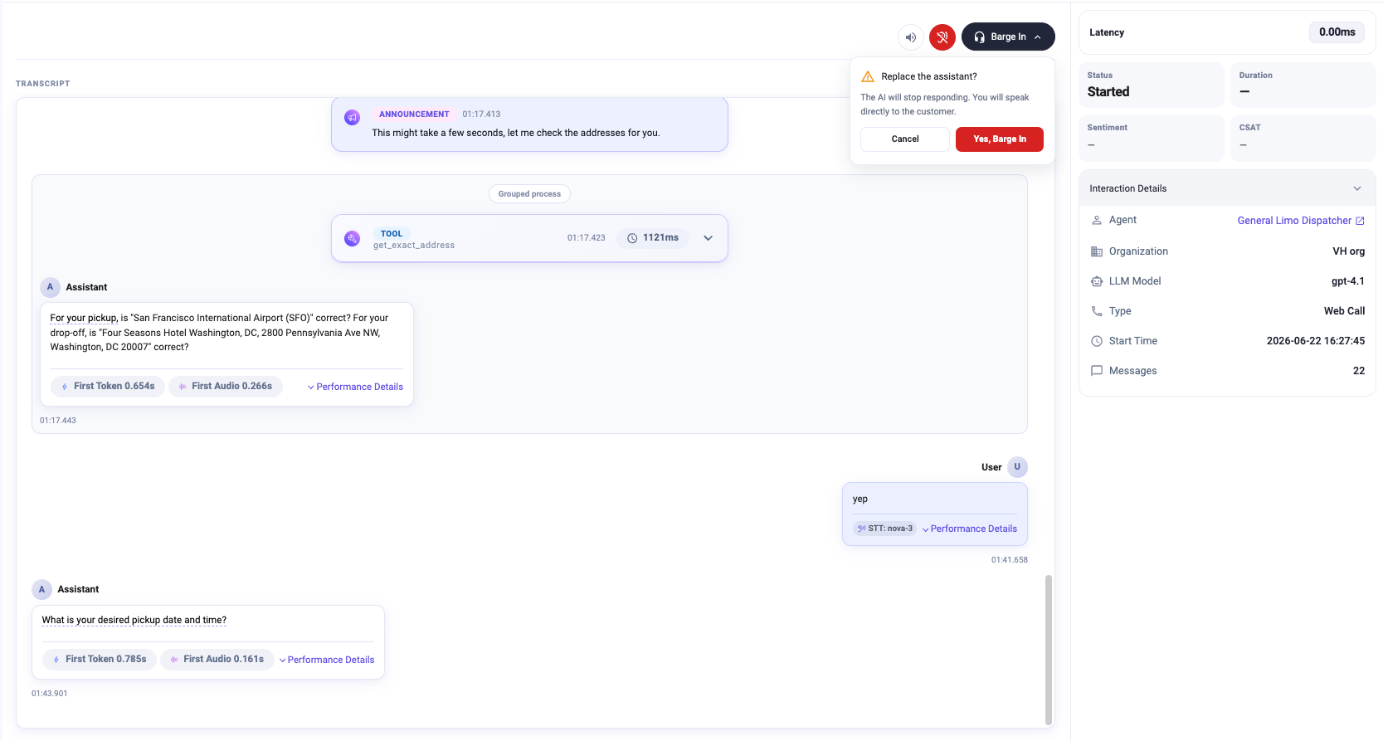The width and height of the screenshot is (1383, 741).
Task: Click the User avatar U
Action: point(1017,467)
